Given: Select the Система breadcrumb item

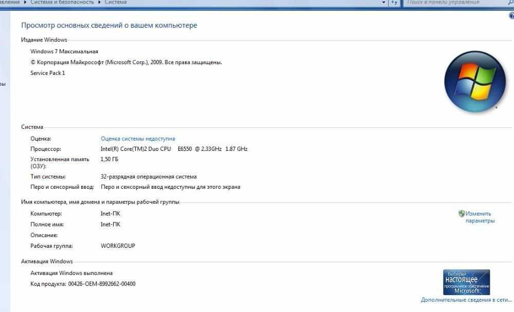Looking at the screenshot, I should (115, 2).
